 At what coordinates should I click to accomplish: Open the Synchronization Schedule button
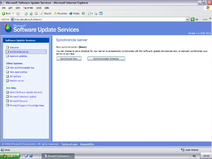coord(106,59)
